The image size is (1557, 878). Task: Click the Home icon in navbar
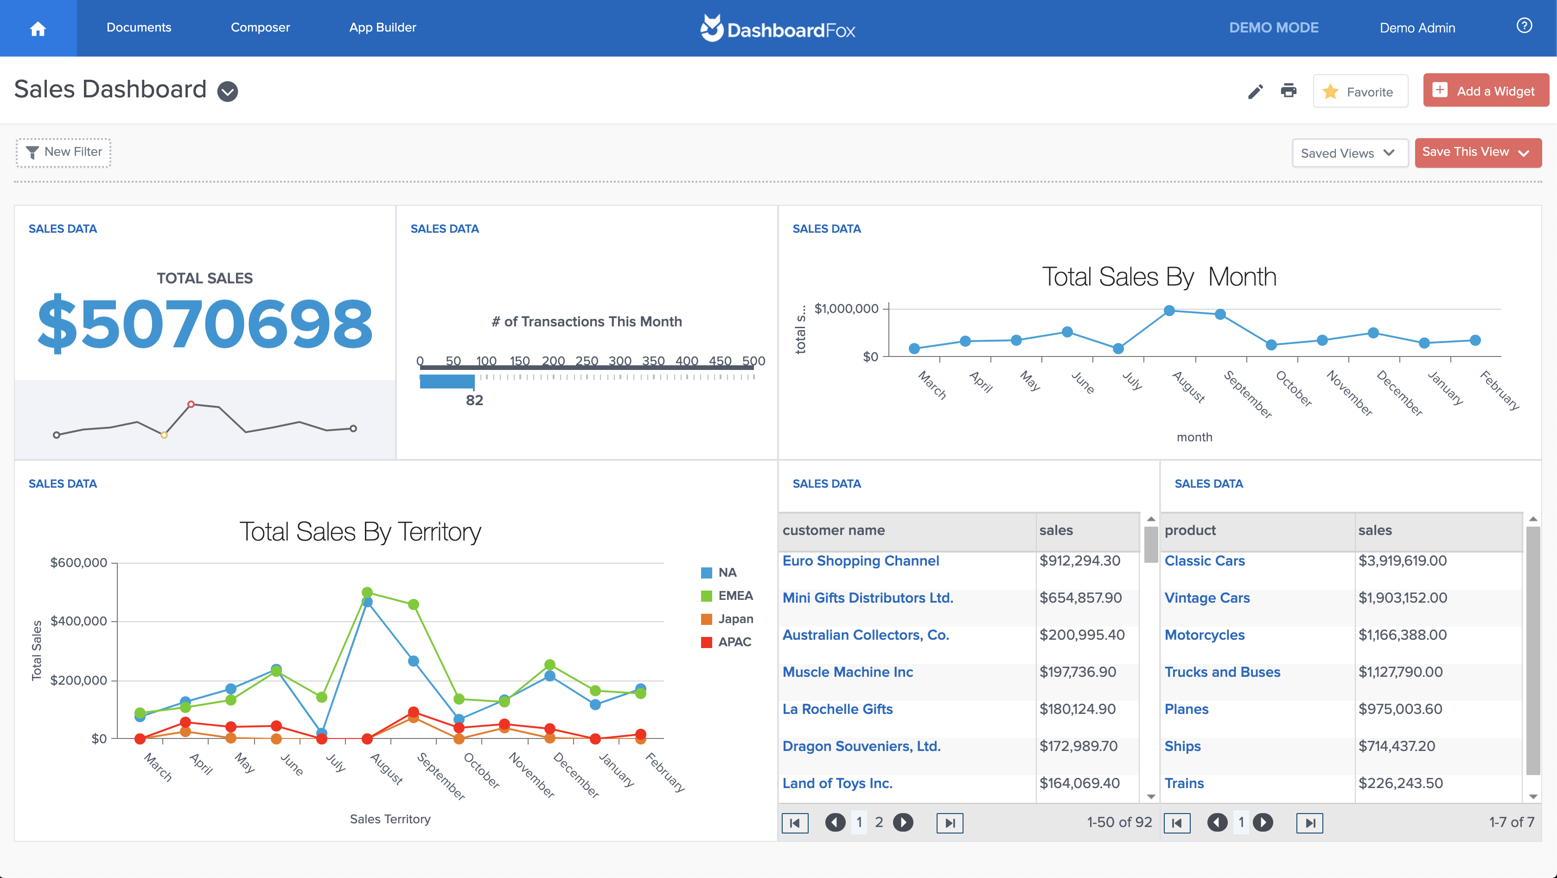38,28
